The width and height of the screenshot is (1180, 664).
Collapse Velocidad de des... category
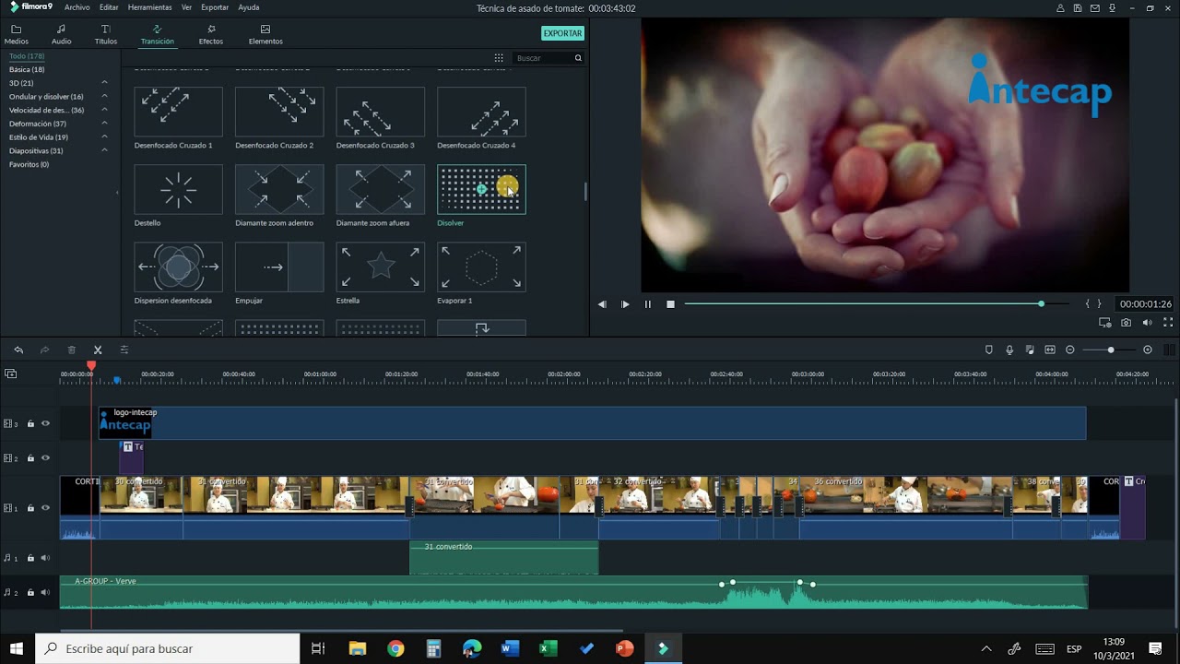(x=104, y=110)
